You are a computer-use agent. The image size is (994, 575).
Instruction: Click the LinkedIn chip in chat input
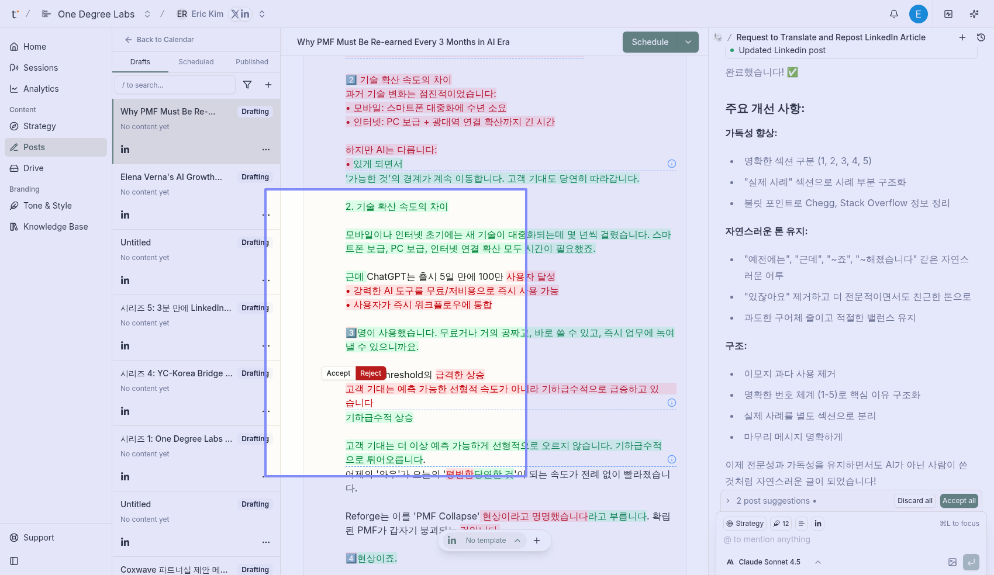coord(818,524)
